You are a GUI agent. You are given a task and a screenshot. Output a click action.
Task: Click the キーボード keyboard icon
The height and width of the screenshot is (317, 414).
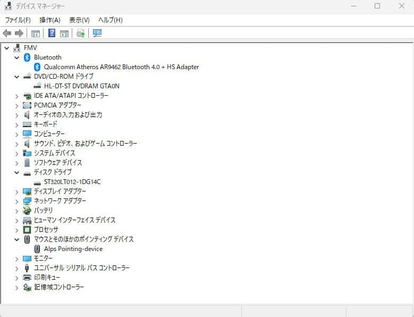(27, 124)
